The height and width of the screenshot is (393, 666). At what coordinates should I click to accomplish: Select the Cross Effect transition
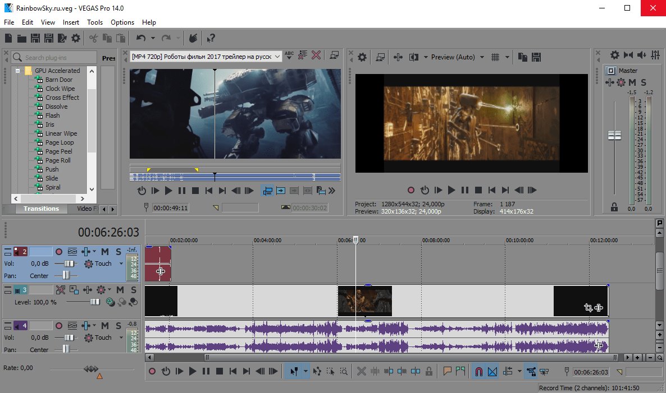[x=62, y=98]
